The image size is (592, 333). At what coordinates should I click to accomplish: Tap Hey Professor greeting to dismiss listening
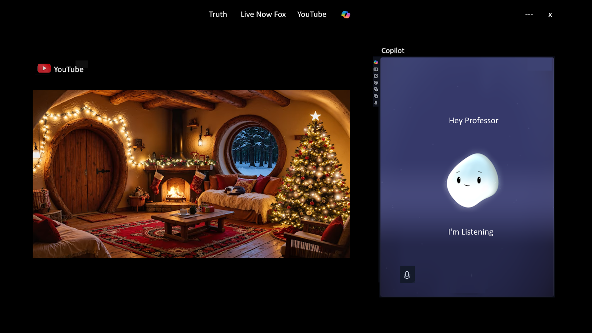pos(474,120)
